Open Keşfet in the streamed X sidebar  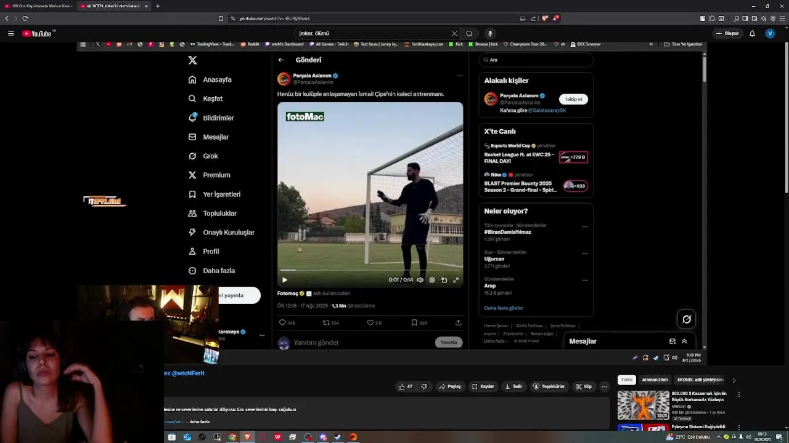[206, 98]
